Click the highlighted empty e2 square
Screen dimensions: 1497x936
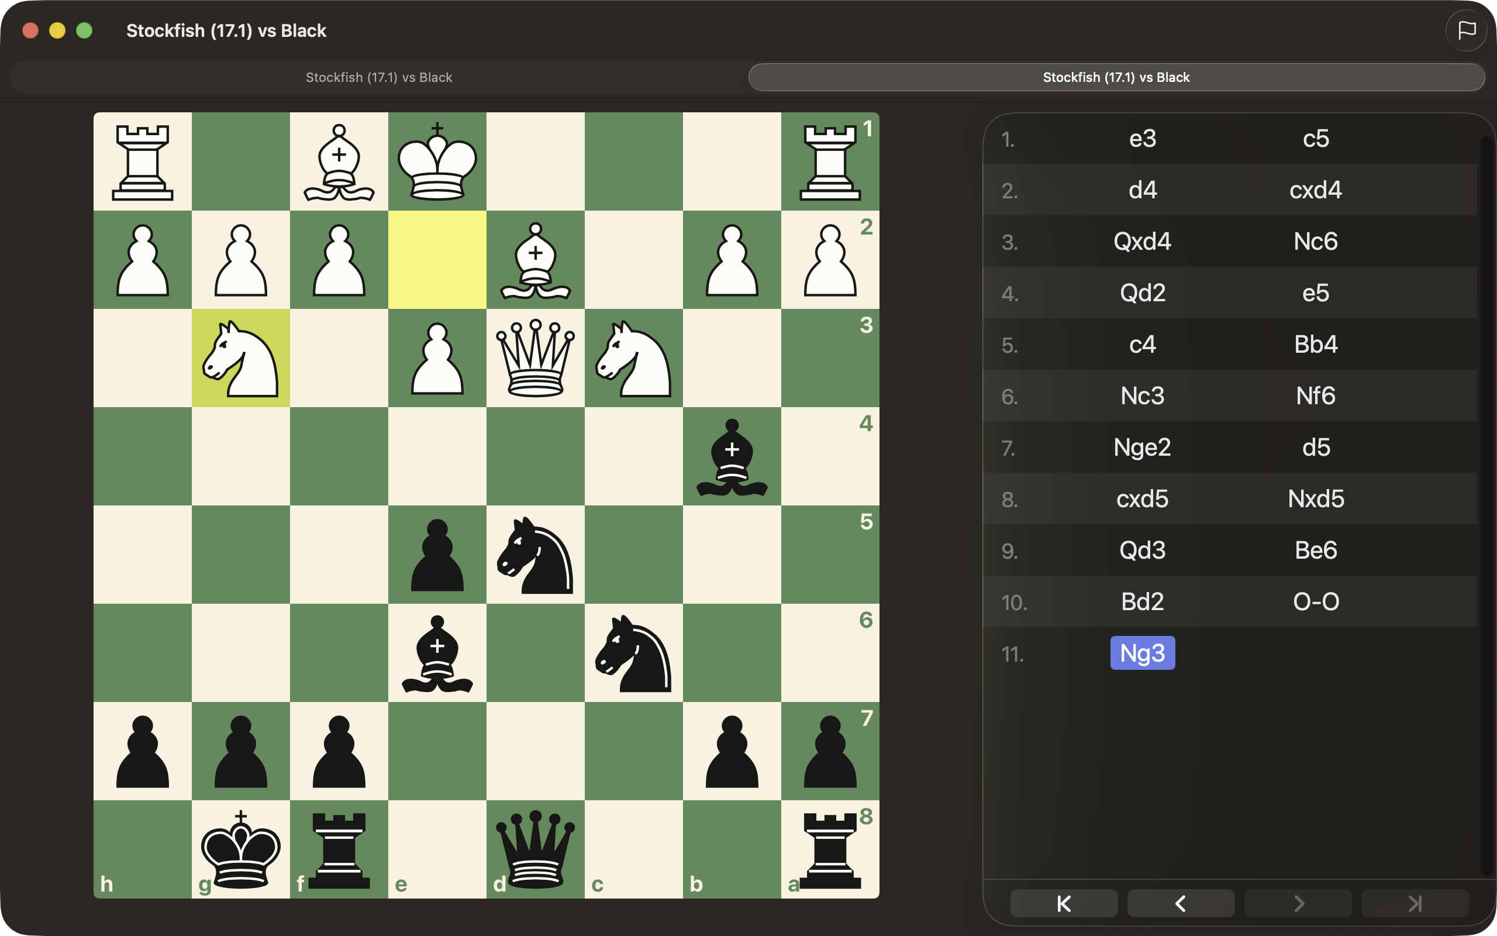[437, 260]
